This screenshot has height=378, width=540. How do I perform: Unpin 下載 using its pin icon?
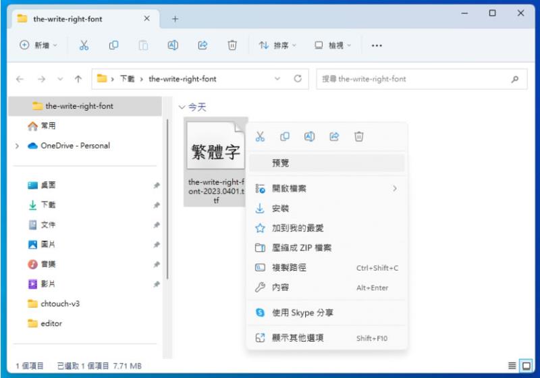point(157,205)
